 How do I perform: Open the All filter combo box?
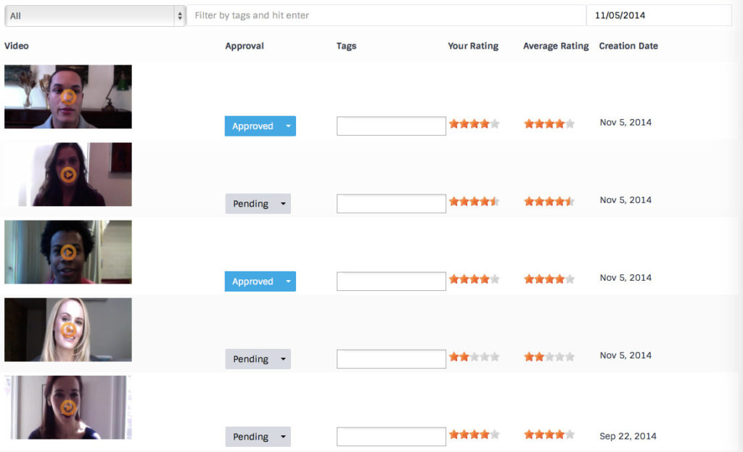coord(95,16)
